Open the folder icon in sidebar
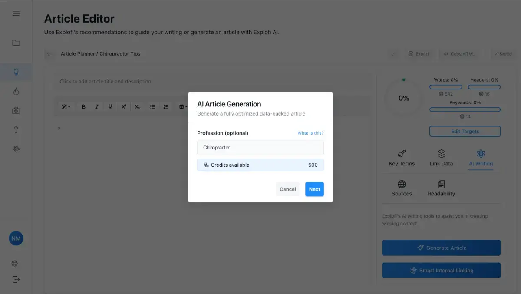The width and height of the screenshot is (521, 294). [16, 43]
